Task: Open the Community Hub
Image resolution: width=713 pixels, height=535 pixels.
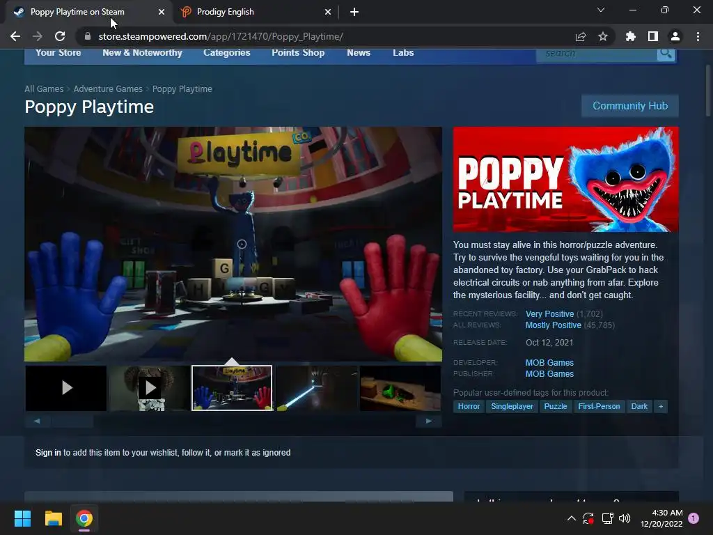Action: (629, 106)
